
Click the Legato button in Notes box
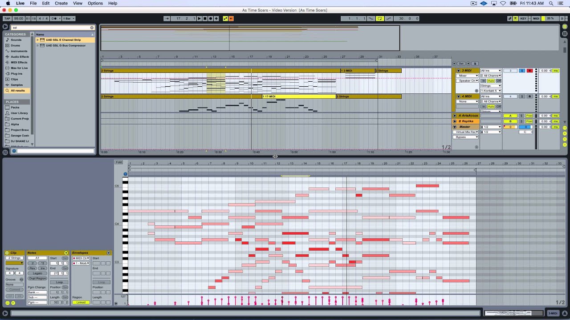(x=37, y=273)
